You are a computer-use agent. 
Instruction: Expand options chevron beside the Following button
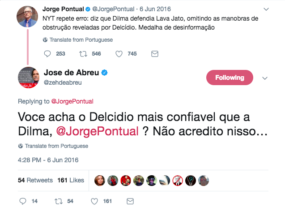click(x=264, y=78)
